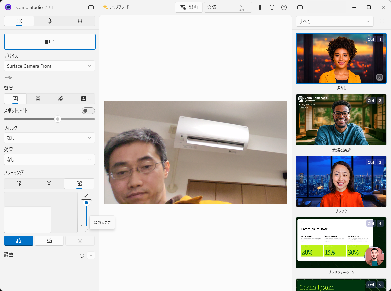Open the overlays layers tab

click(80, 21)
